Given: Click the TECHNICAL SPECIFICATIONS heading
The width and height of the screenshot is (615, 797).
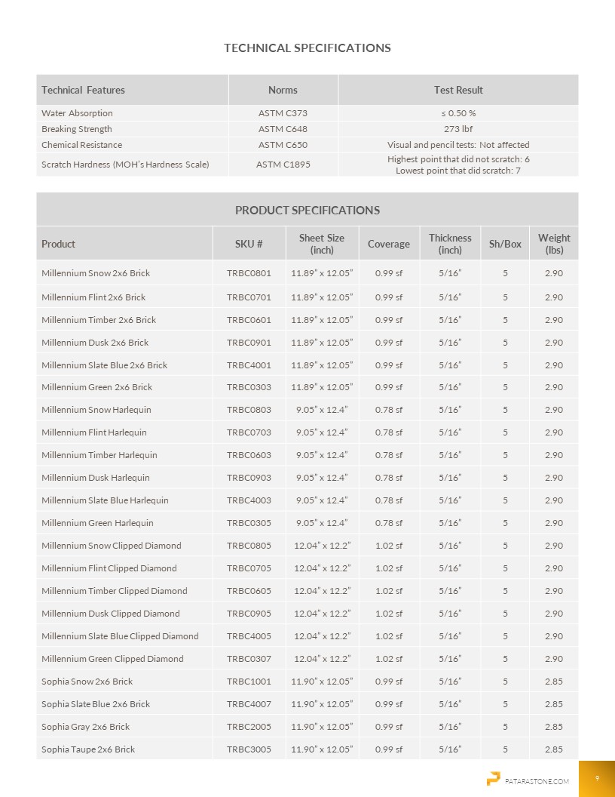Looking at the screenshot, I should [307, 48].
